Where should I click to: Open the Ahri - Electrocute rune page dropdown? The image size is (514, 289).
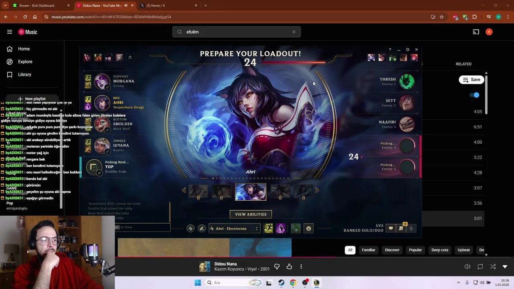pos(235,228)
